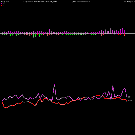Click the 'Price' legend label
The height and width of the screenshot is (135, 135).
coord(4,6)
